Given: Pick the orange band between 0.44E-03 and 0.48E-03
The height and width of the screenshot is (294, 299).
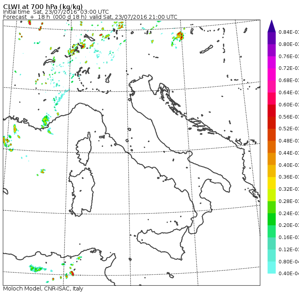Looking at the screenshot, I should [x=271, y=147].
